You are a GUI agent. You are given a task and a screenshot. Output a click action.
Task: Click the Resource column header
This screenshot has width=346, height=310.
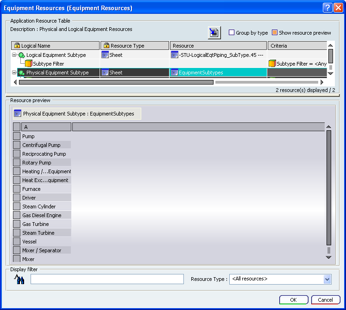(218, 46)
